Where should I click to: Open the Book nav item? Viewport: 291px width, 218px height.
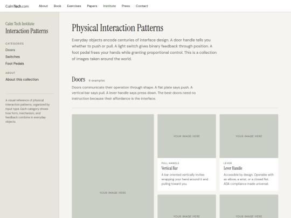[57, 6]
